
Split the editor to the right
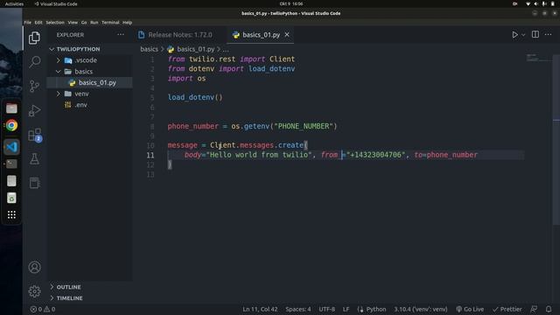tap(535, 35)
